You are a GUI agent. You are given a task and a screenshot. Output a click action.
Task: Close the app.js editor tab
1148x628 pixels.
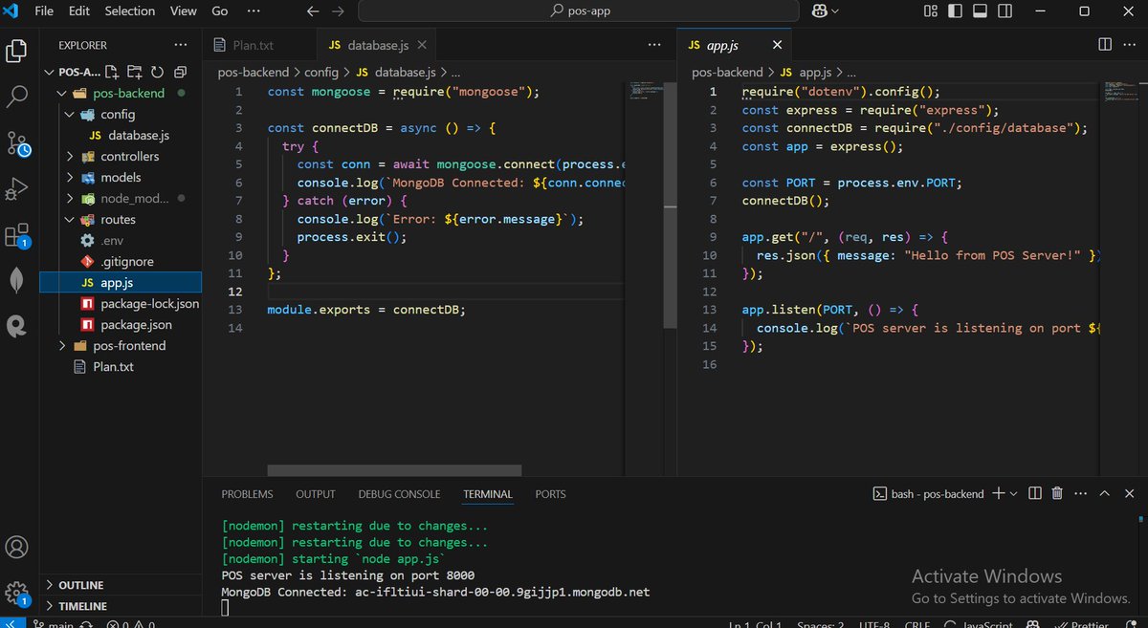pyautogui.click(x=777, y=45)
